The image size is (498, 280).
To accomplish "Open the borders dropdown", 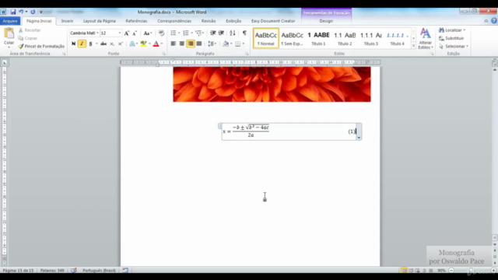I will [x=244, y=44].
